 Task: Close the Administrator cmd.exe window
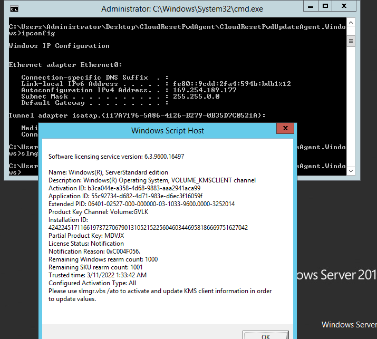click(x=344, y=6)
